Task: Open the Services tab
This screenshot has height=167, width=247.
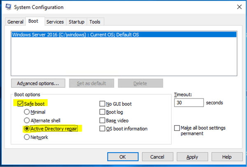Action: pyautogui.click(x=55, y=22)
